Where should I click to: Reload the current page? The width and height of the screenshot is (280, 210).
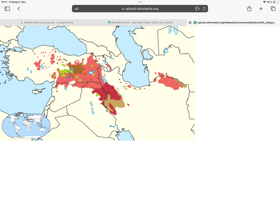204,9
